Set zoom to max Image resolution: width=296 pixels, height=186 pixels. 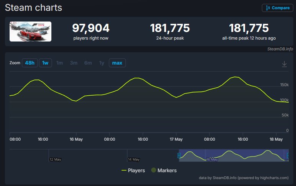[117, 63]
